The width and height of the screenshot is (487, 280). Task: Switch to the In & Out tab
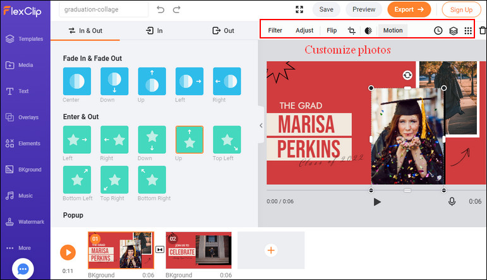(x=85, y=31)
